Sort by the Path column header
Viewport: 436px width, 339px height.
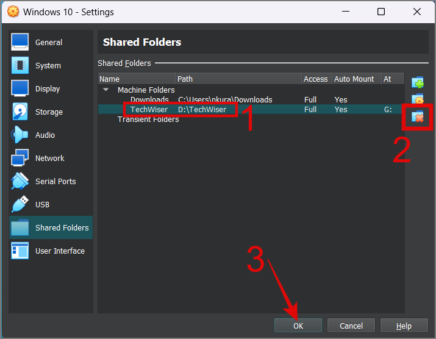click(238, 79)
